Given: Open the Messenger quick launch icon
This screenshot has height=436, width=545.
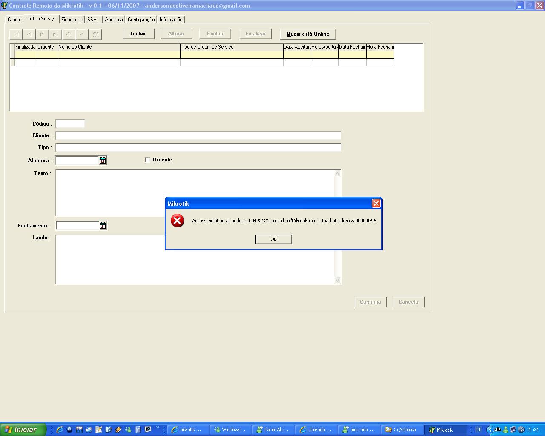Looking at the screenshot, I should pyautogui.click(x=128, y=430).
